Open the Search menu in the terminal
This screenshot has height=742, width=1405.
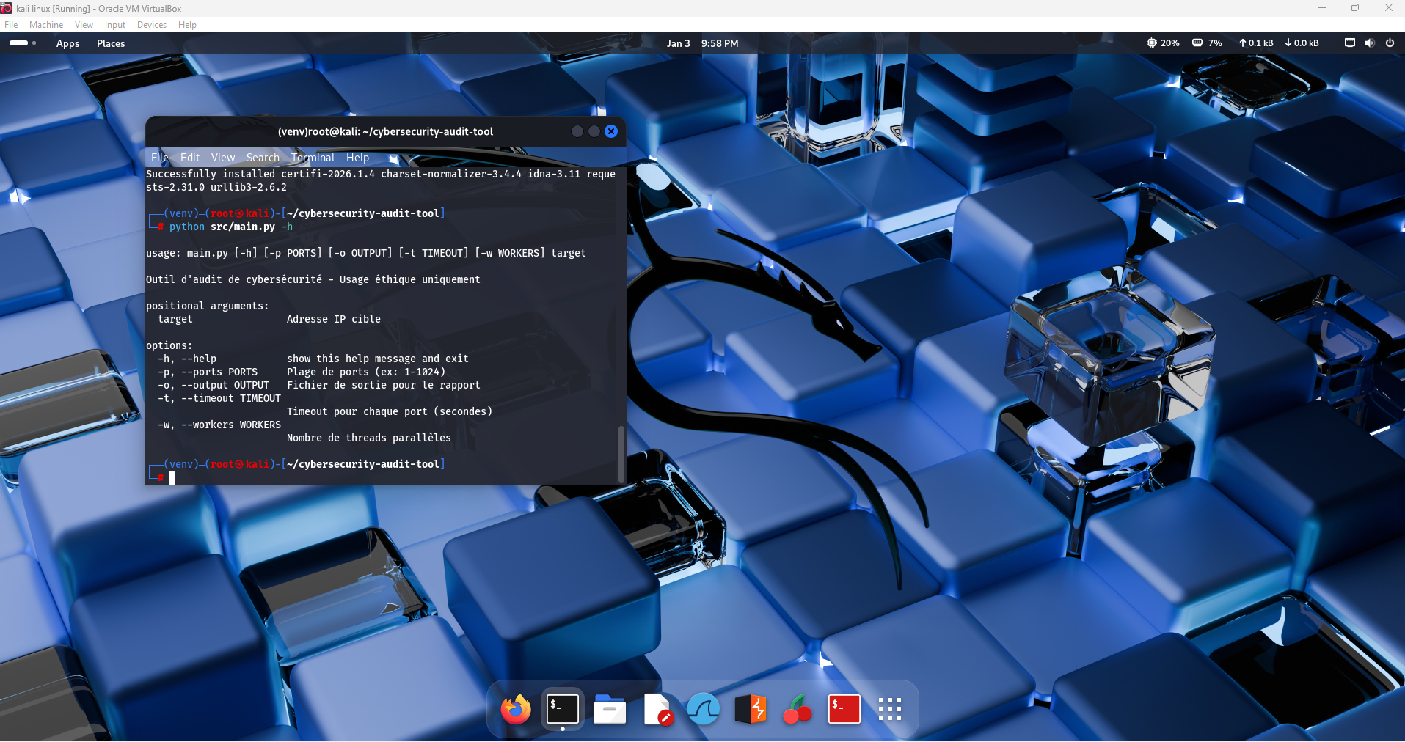click(262, 158)
